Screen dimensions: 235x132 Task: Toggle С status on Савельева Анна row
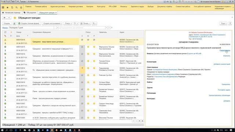[x=82, y=110]
